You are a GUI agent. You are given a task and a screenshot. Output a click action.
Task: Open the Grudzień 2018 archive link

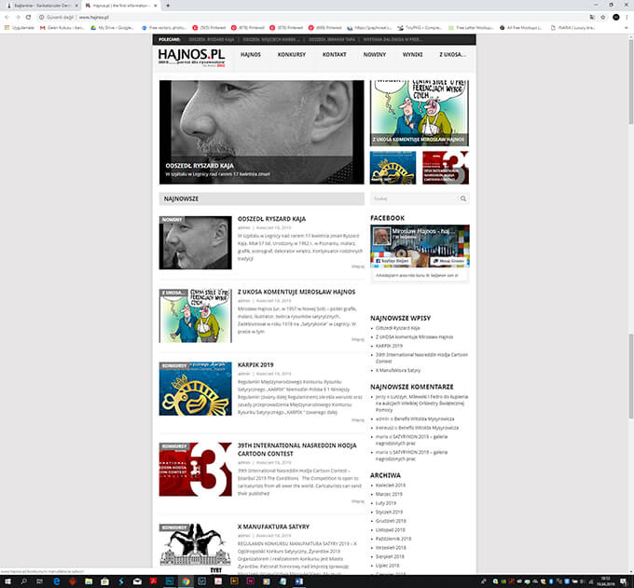pos(391,521)
